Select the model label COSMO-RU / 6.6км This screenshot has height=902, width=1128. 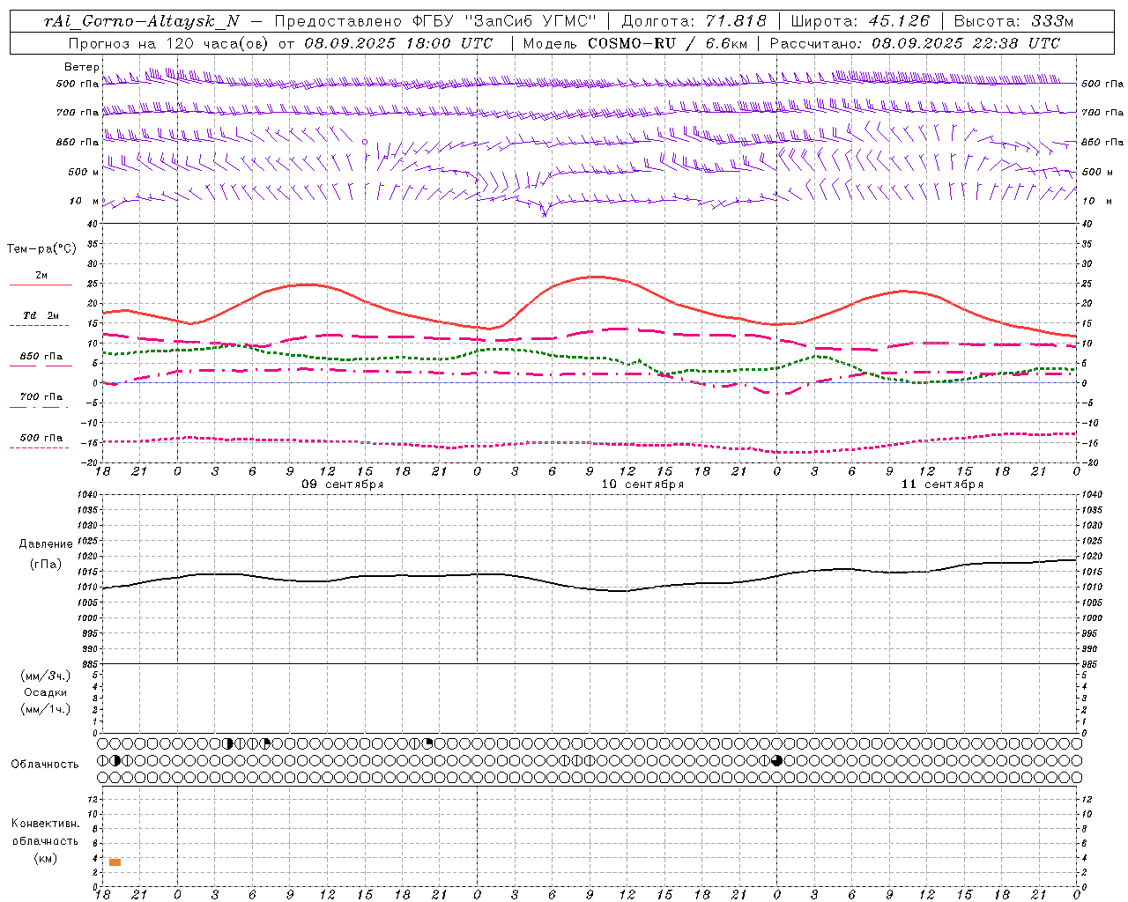pos(667,43)
